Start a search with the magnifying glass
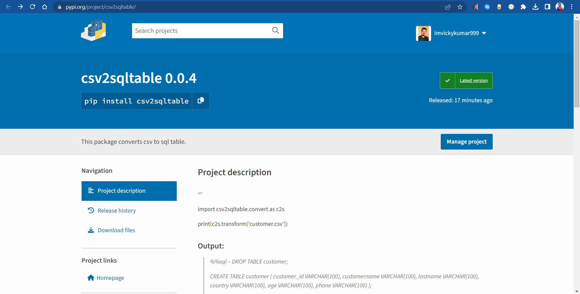 click(x=275, y=30)
